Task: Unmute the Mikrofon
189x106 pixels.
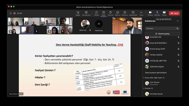Action: [x=157, y=13]
